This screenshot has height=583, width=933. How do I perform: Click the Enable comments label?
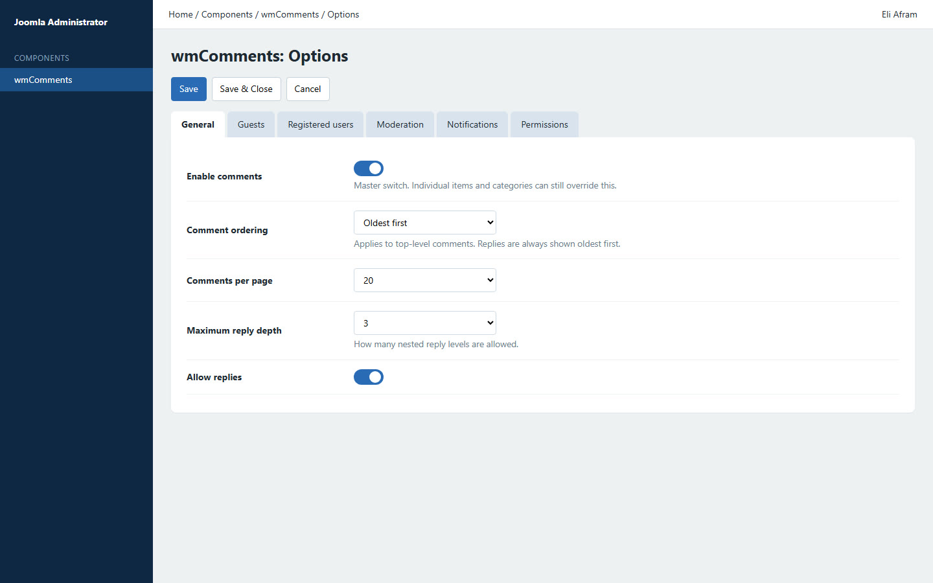[x=224, y=176]
